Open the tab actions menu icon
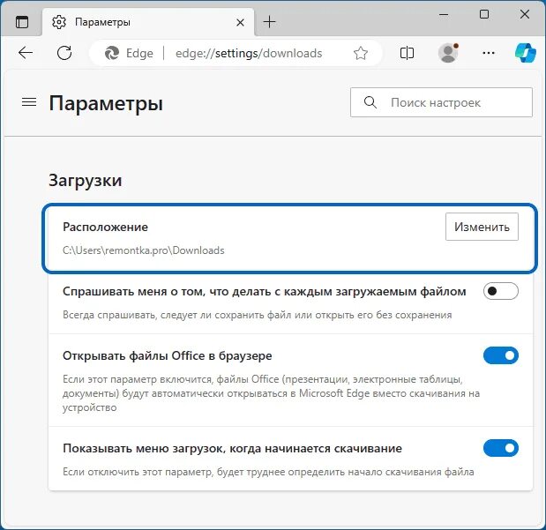The width and height of the screenshot is (546, 530). click(22, 22)
